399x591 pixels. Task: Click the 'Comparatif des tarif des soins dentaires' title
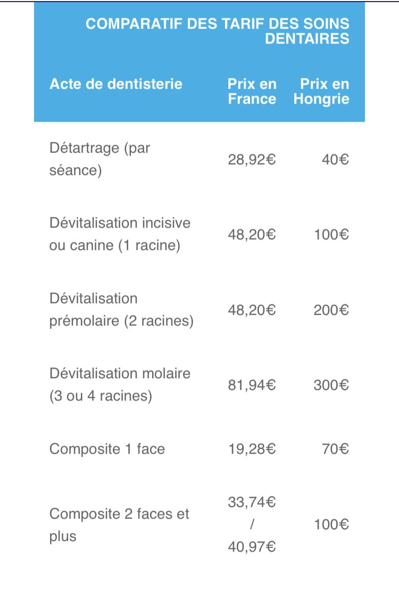click(217, 31)
